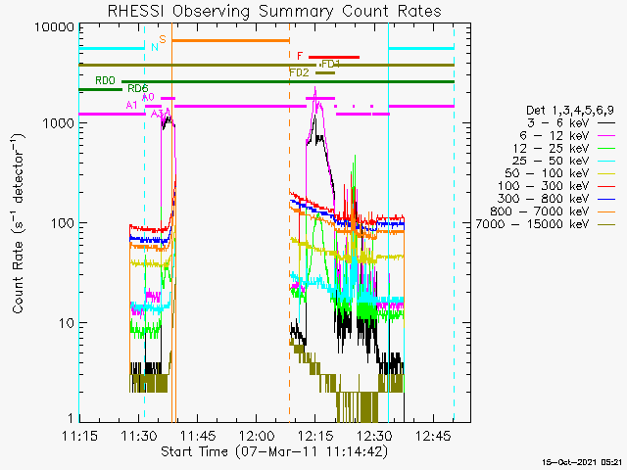
Task: Click the green RD6 flag label
Action: (x=138, y=88)
